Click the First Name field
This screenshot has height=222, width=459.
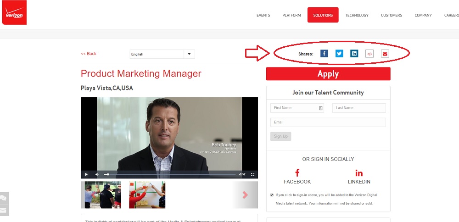pyautogui.click(x=297, y=108)
